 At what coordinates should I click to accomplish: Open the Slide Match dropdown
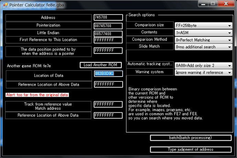coord(203,47)
